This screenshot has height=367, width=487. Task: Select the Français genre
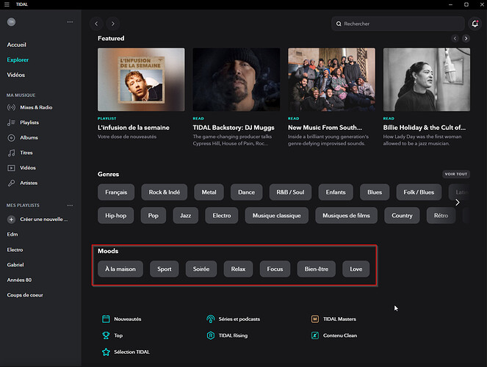(116, 192)
